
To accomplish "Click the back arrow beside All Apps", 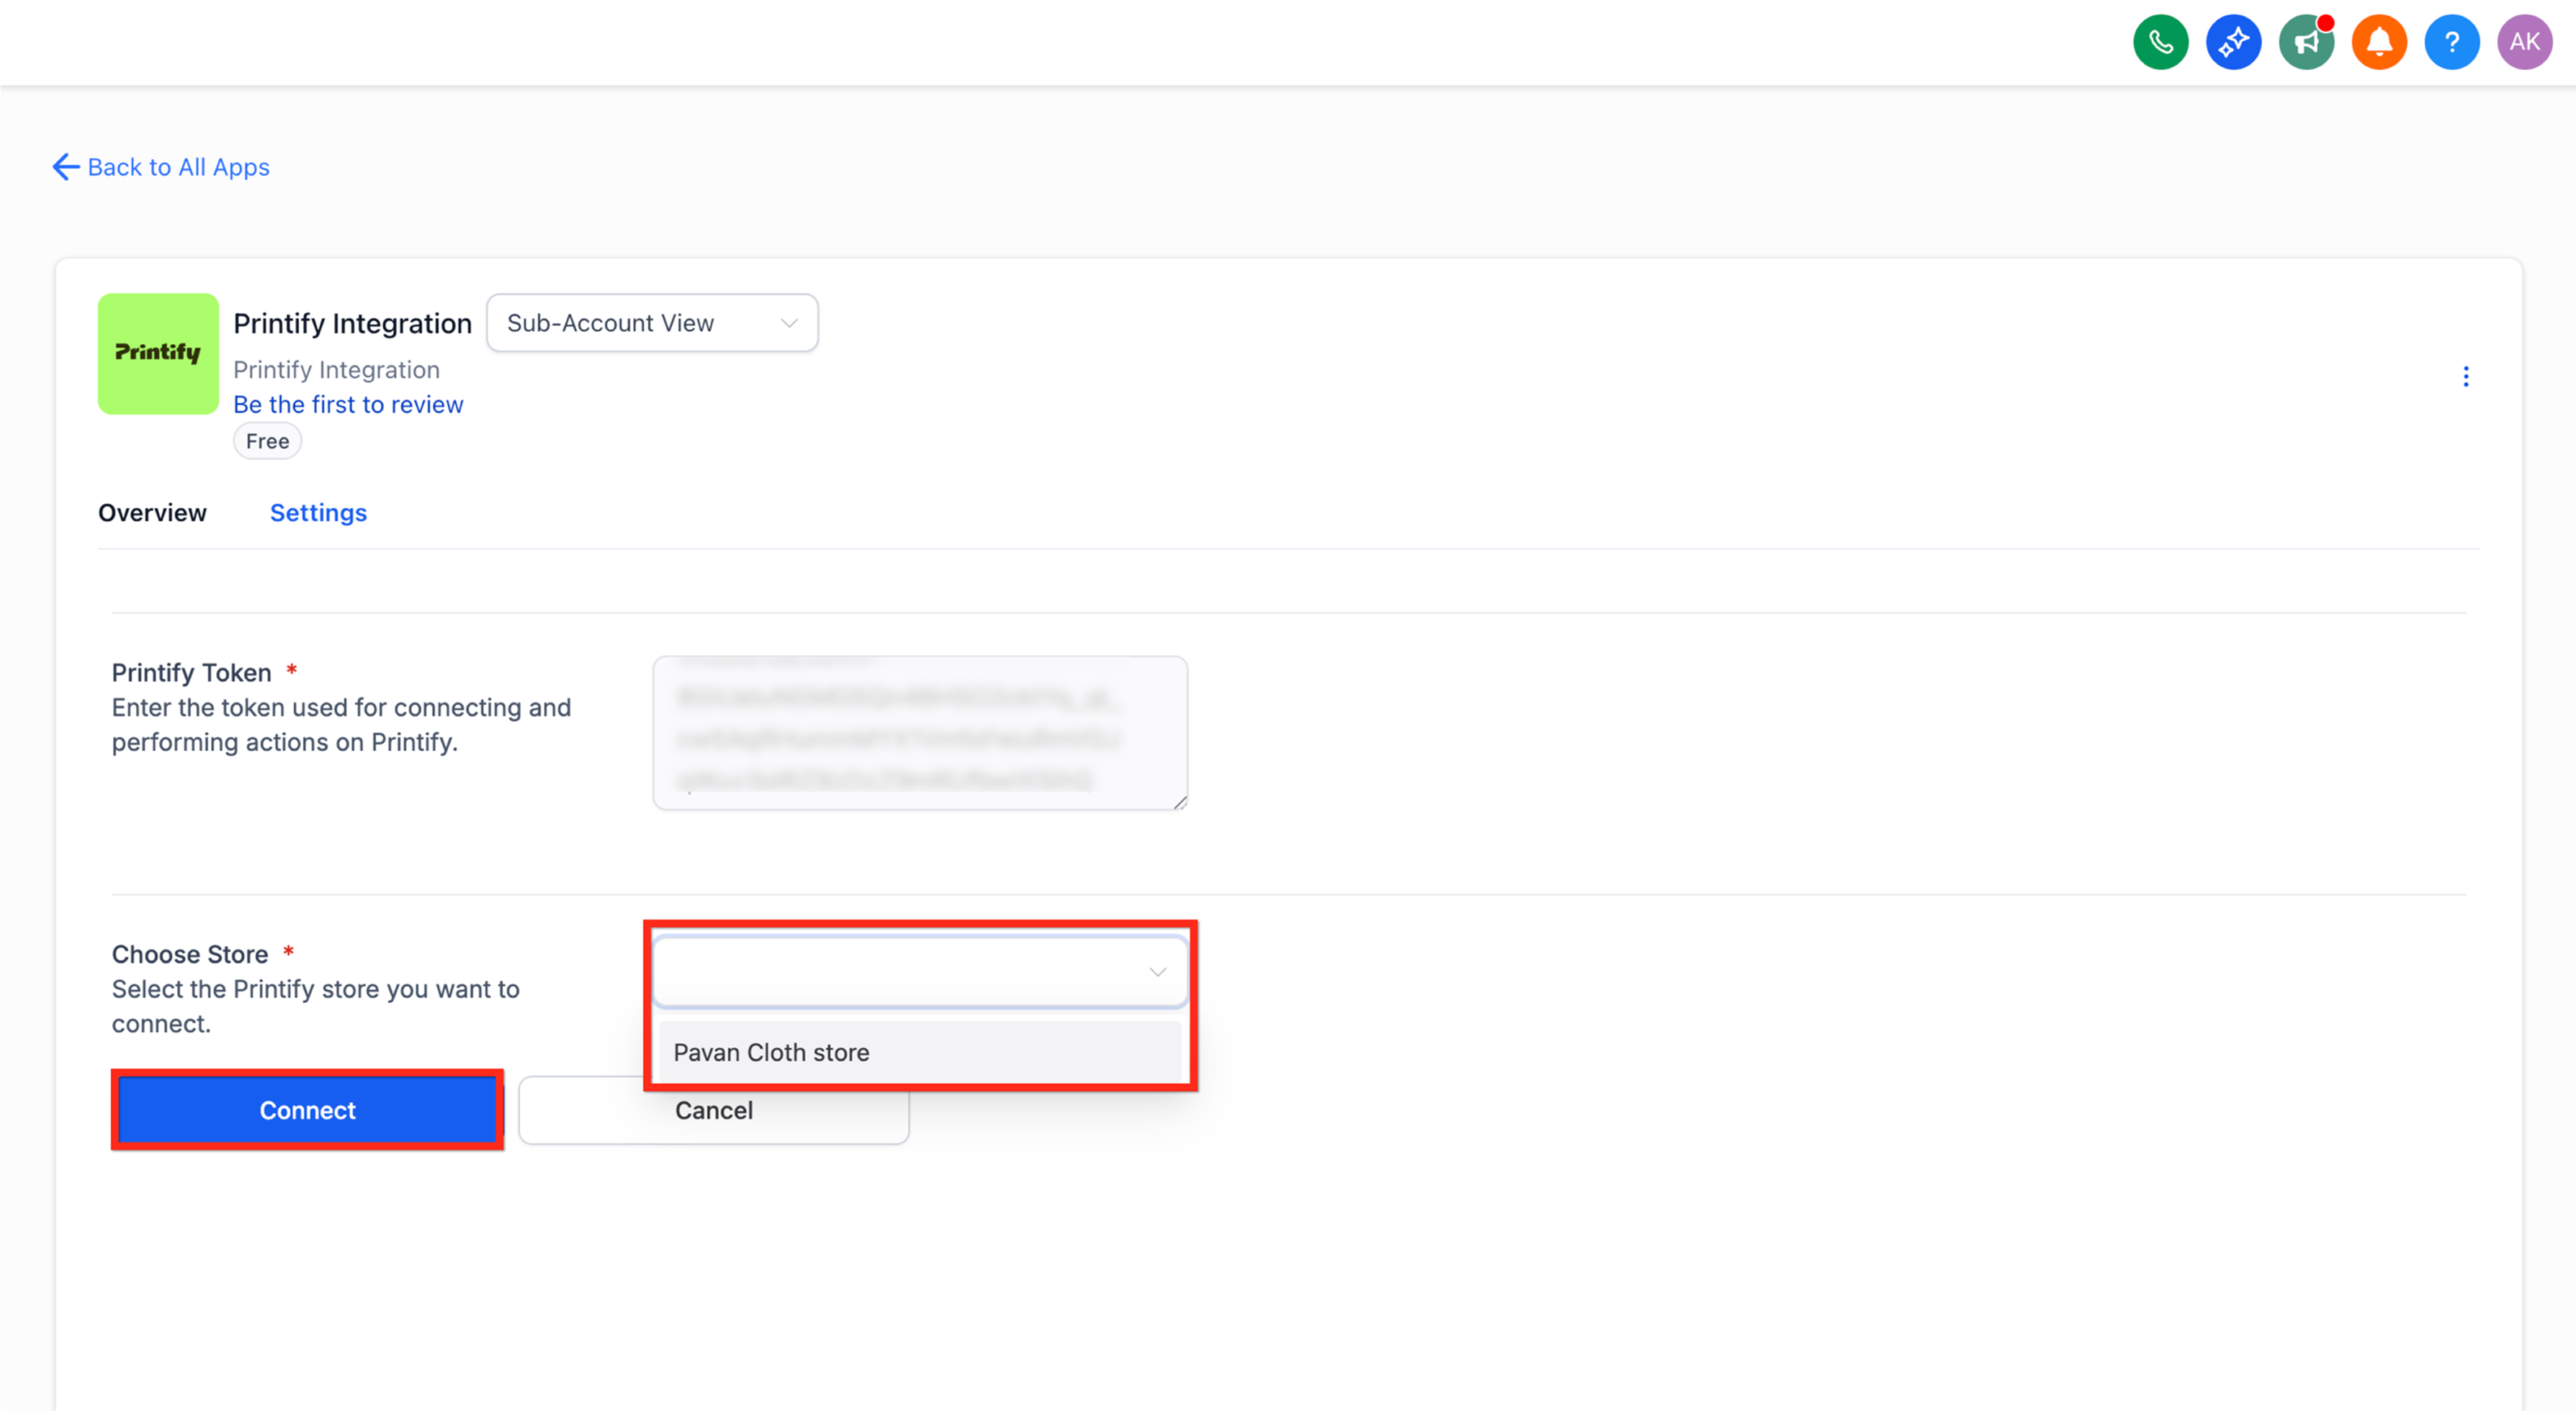I will (66, 167).
